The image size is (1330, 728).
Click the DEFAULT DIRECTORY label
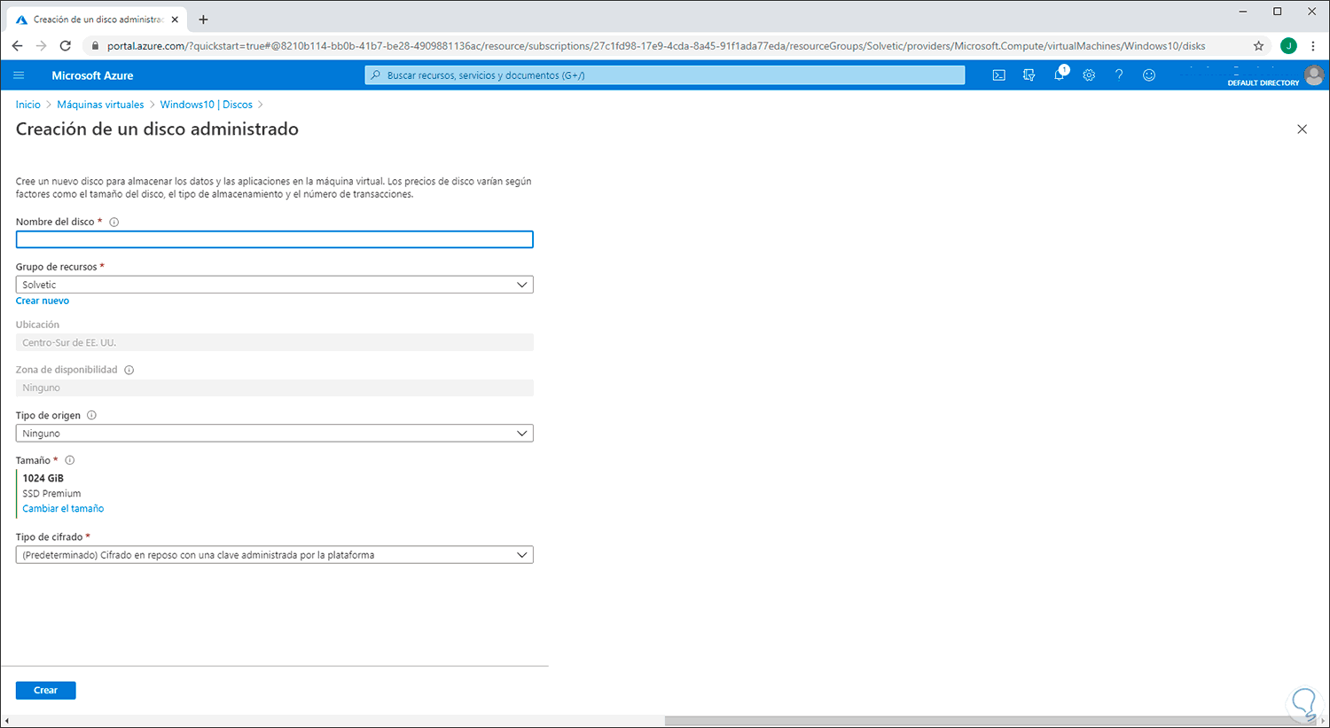coord(1263,82)
